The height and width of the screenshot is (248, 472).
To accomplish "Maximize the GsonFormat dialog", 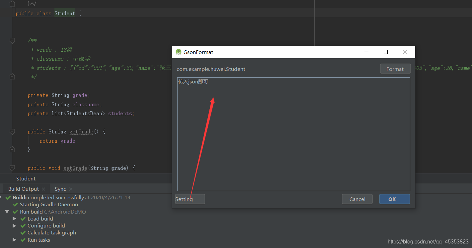I will pyautogui.click(x=386, y=52).
